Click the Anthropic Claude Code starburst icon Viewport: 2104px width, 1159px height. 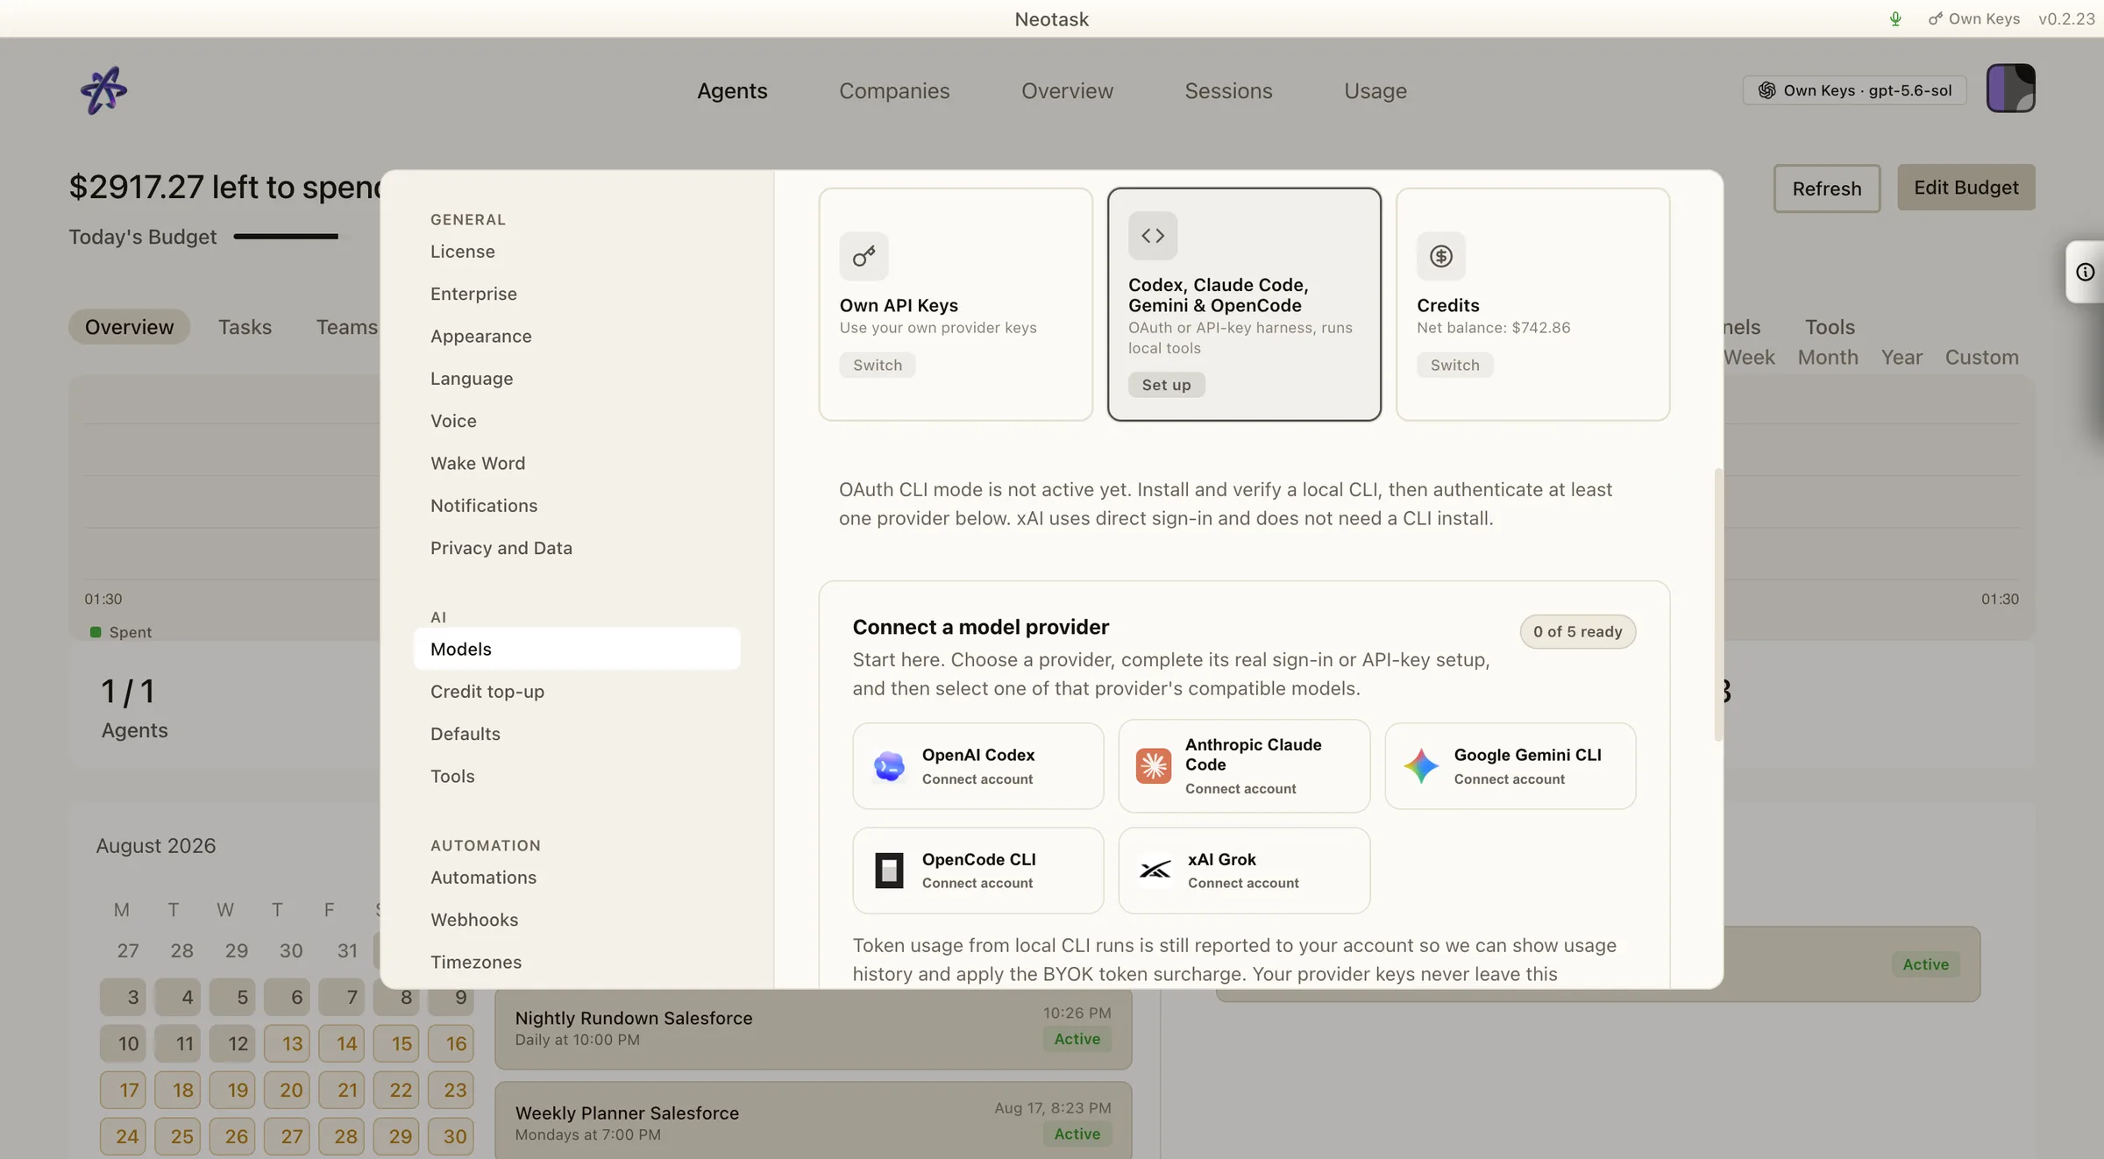[x=1153, y=766]
